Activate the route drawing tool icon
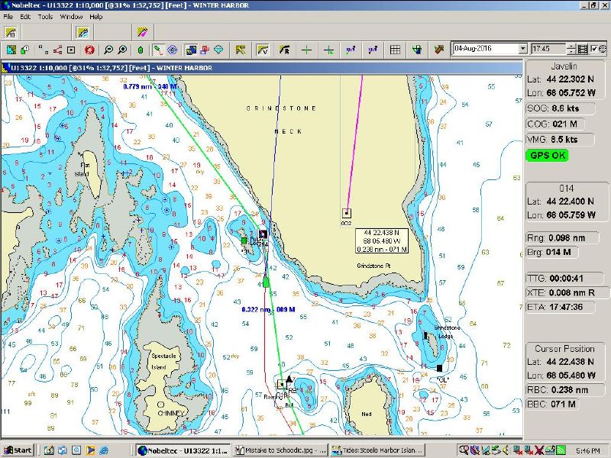Screen dimensions: 611x458 tap(158, 50)
